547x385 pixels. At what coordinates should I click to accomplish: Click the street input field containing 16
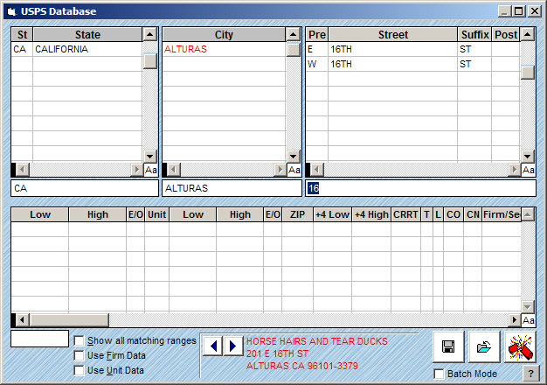(420, 188)
